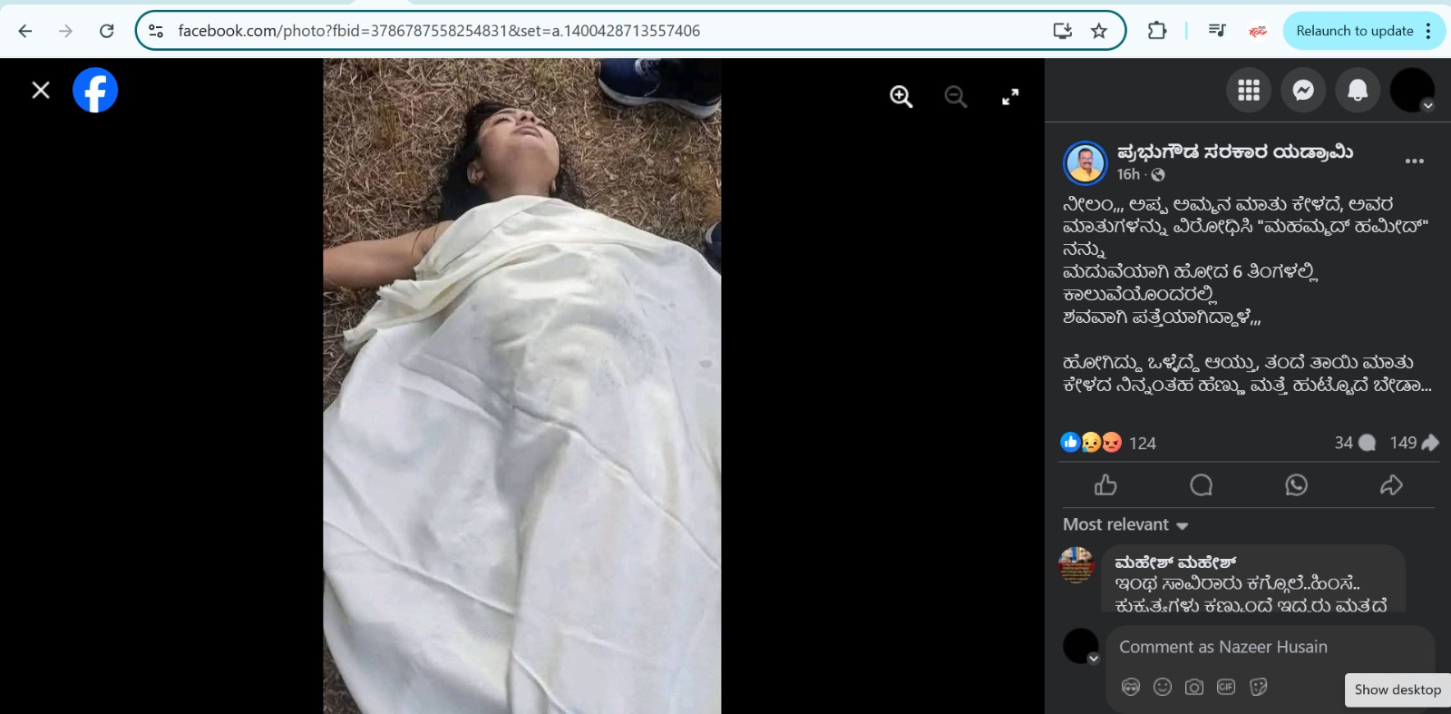The height and width of the screenshot is (714, 1451).
Task: Click Relaunch to update button
Action: pyautogui.click(x=1354, y=31)
